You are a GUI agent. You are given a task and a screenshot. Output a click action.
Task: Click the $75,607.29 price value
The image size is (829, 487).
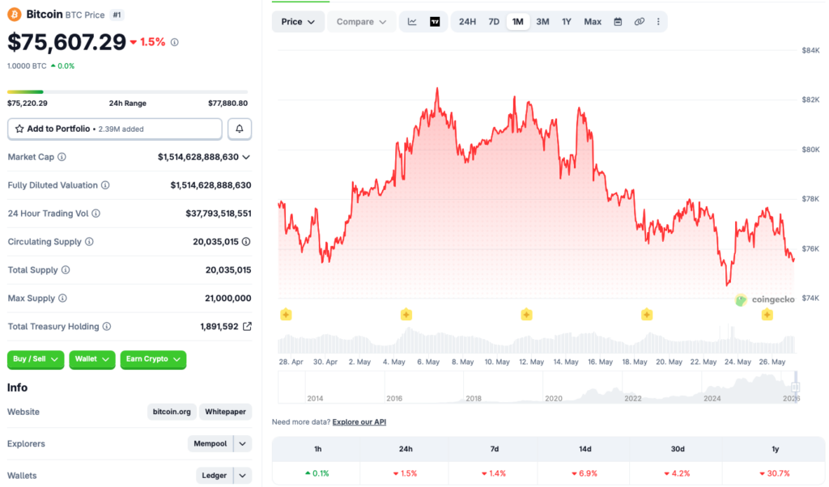point(66,42)
